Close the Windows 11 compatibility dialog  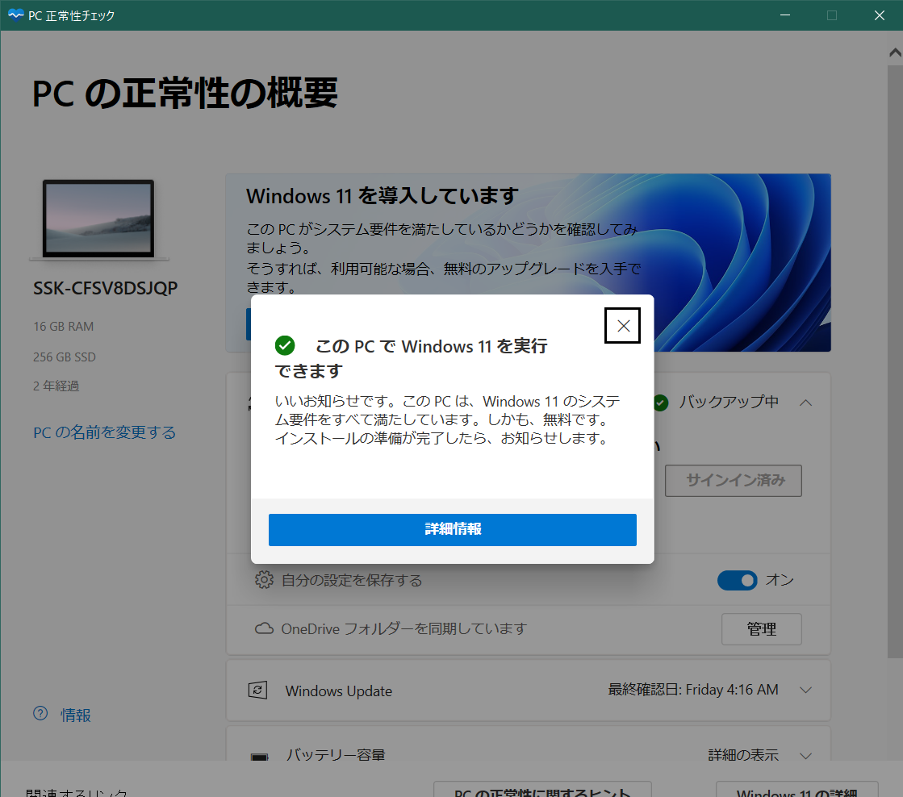(622, 326)
